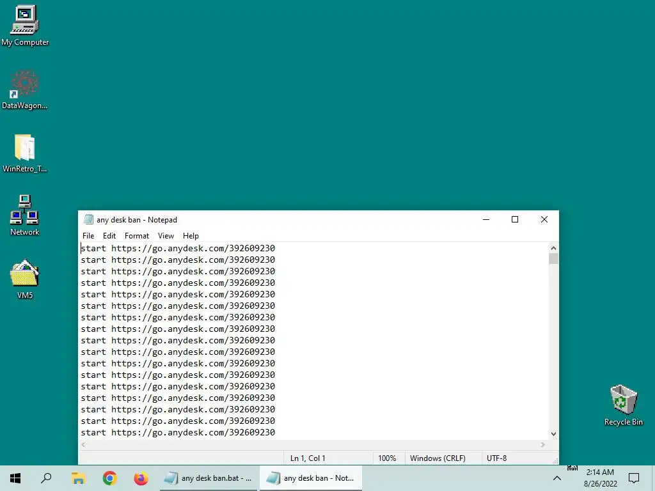Show hidden system tray icons
This screenshot has height=491, width=655.
tap(557, 478)
